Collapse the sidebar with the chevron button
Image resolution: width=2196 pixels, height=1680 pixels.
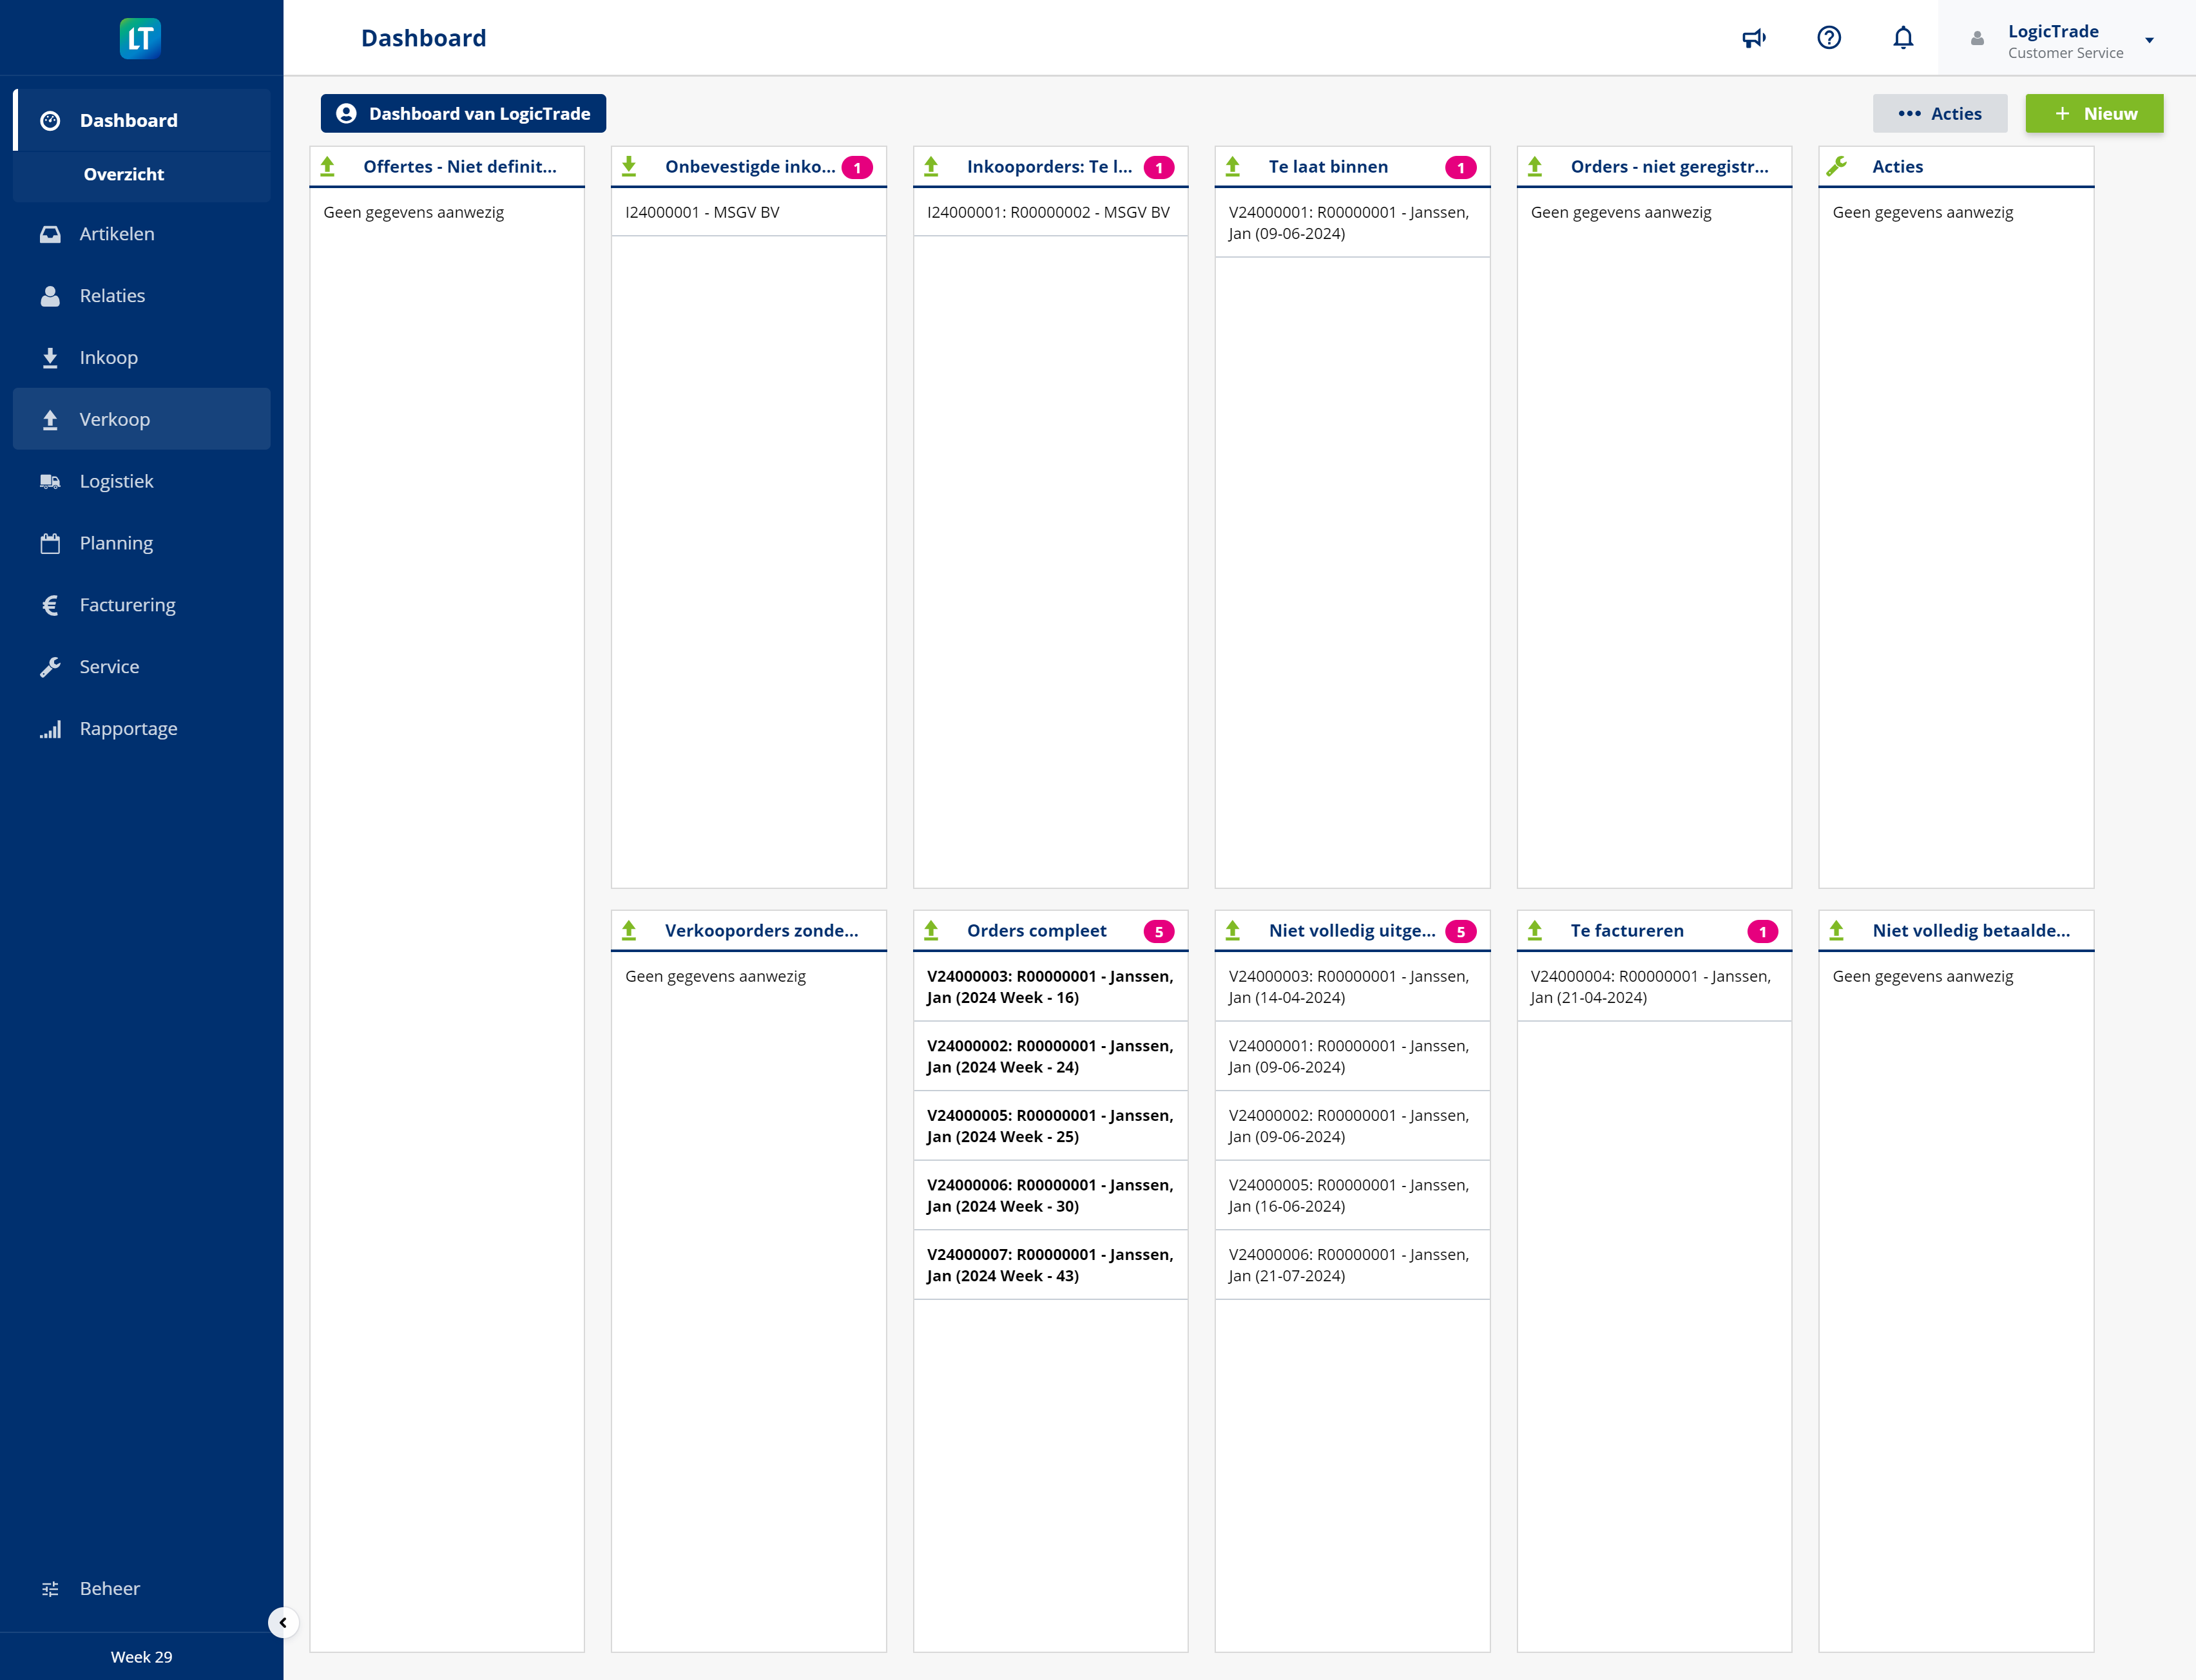coord(283,1622)
